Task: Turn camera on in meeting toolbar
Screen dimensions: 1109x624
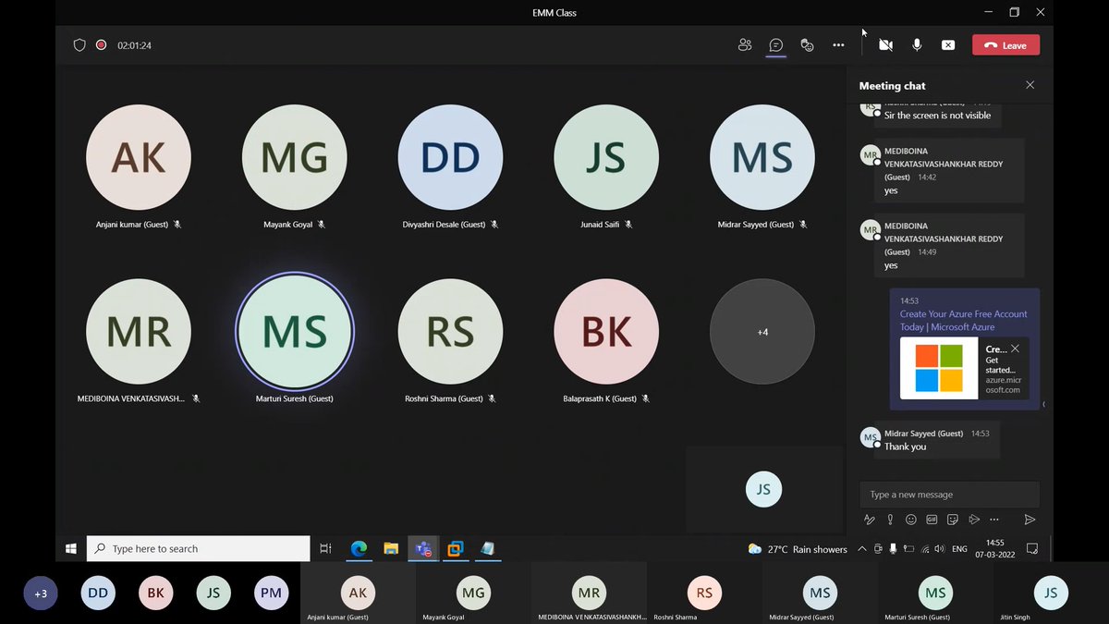Action: pyautogui.click(x=885, y=45)
